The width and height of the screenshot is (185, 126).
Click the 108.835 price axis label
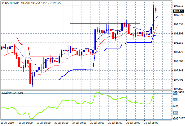point(178,24)
